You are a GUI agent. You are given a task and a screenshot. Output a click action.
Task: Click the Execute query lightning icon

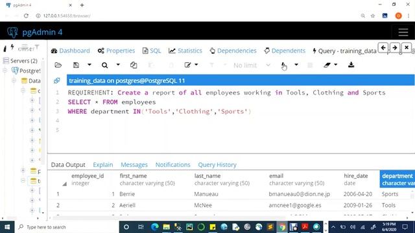point(284,65)
